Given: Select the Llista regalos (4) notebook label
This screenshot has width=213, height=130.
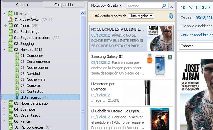Looking at the screenshot, I should tap(34, 97).
